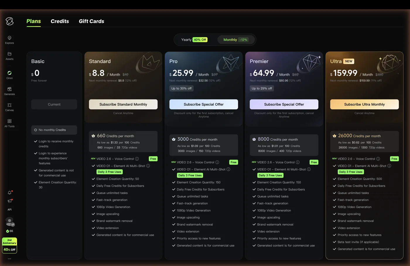Click Ultra Element Creation Quantity: 500
The width and height of the screenshot is (410, 266).
360,179
